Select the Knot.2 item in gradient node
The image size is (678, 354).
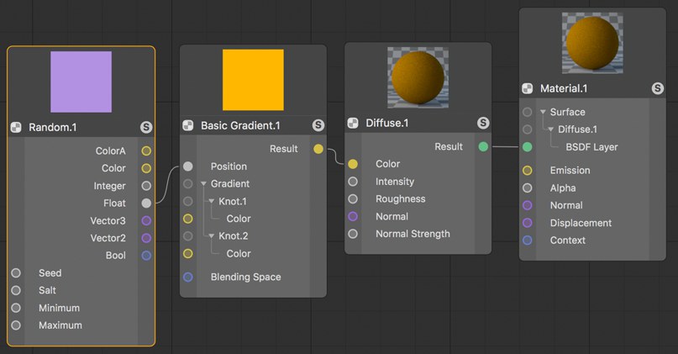click(x=233, y=236)
